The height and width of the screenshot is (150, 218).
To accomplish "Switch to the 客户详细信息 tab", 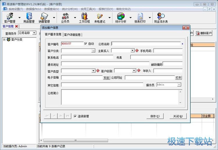I will pos(72,35).
